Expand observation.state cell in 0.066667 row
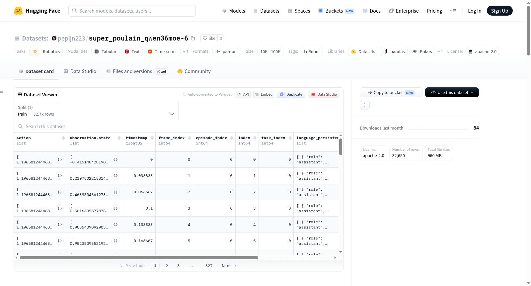The image size is (531, 286). click(x=115, y=192)
